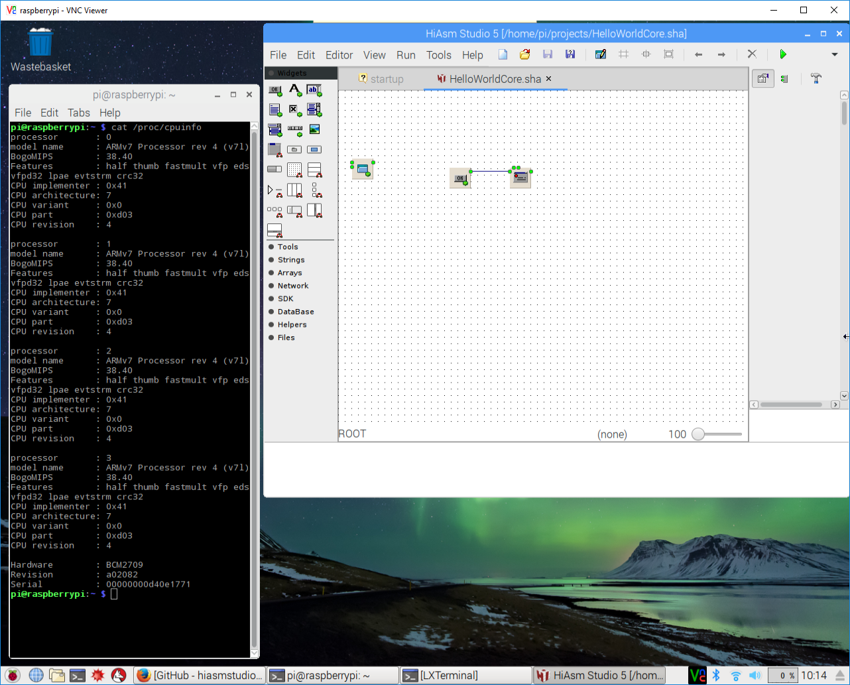The width and height of the screenshot is (850, 685).
Task: Run the project with the green play icon
Action: click(783, 54)
